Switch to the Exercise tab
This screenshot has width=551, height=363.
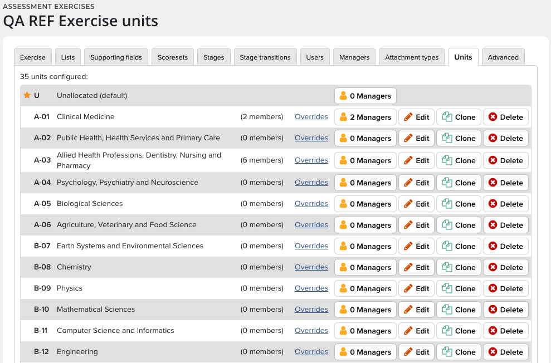(x=33, y=57)
